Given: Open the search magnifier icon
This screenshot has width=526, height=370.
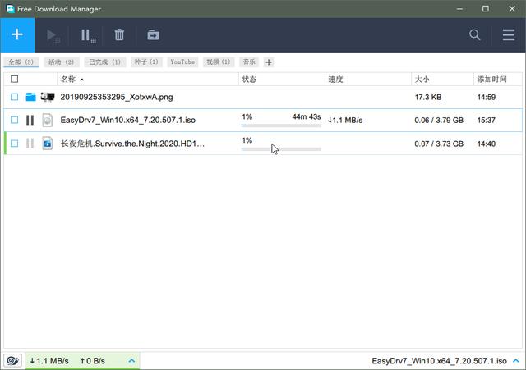Looking at the screenshot, I should point(475,34).
